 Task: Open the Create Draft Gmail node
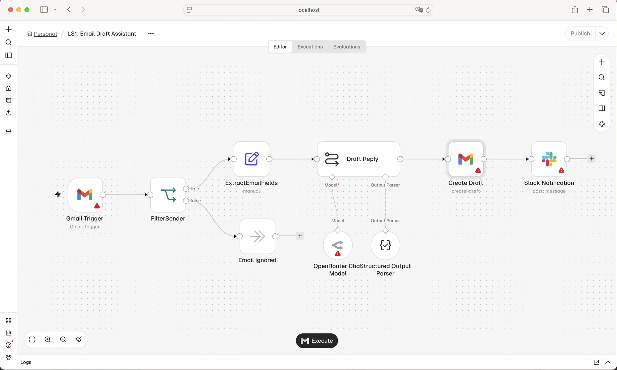tap(466, 159)
